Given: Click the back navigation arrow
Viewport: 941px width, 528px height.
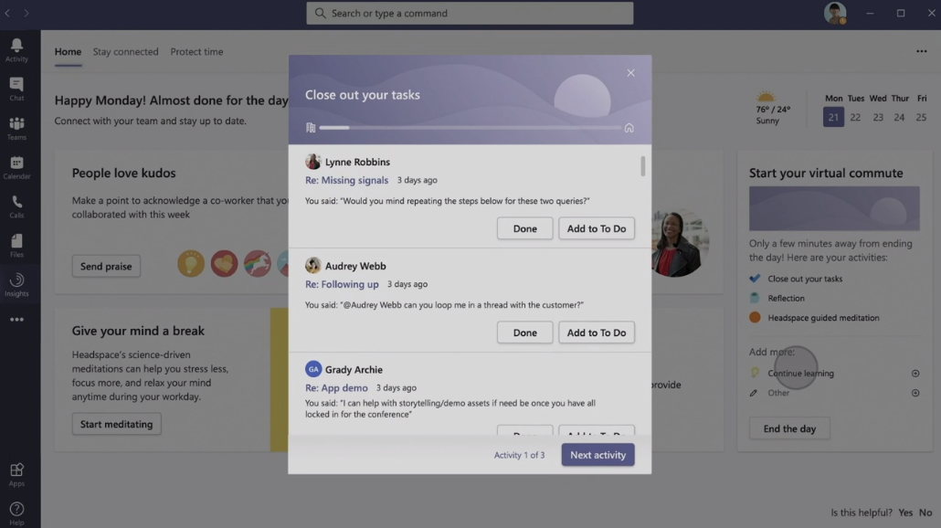Looking at the screenshot, I should click(8, 13).
